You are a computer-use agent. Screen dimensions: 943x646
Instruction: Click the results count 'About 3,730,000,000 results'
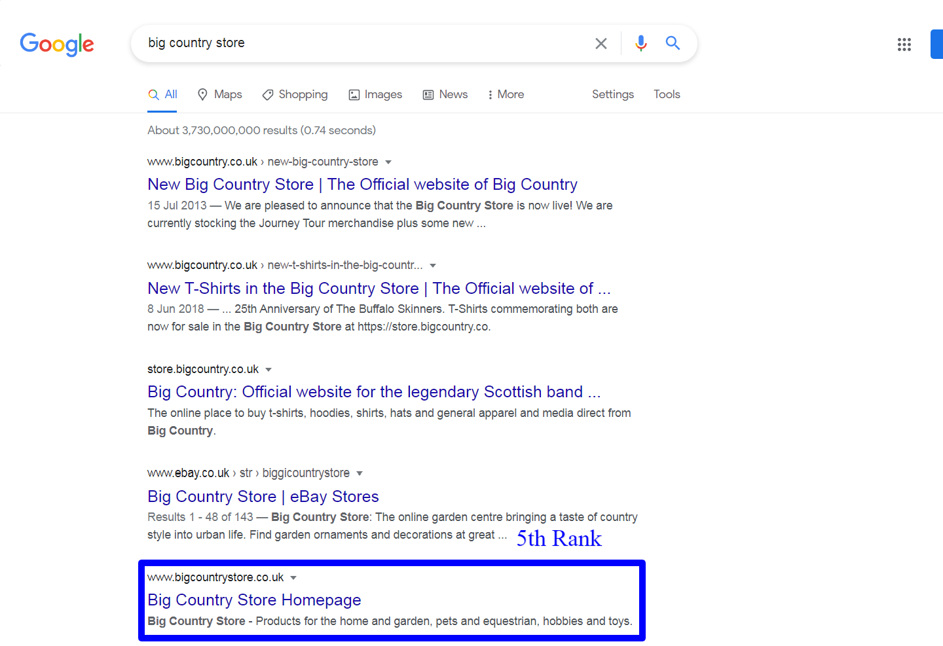coord(261,130)
